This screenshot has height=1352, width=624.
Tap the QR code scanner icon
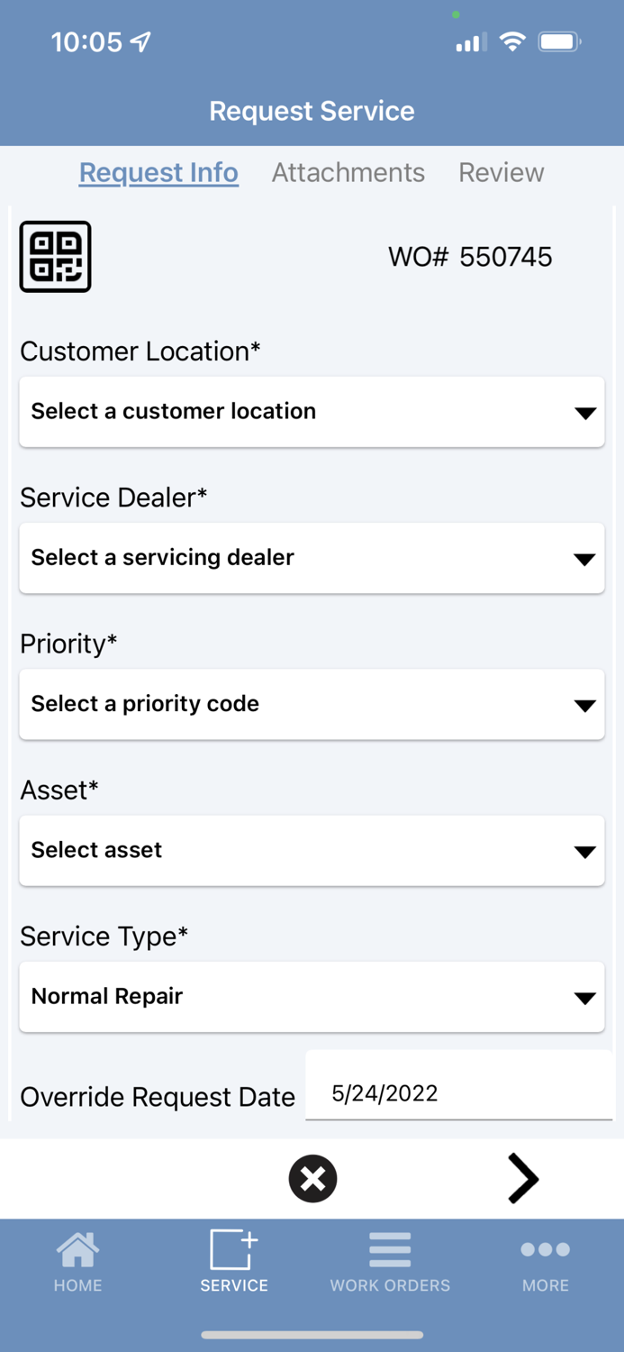55,256
